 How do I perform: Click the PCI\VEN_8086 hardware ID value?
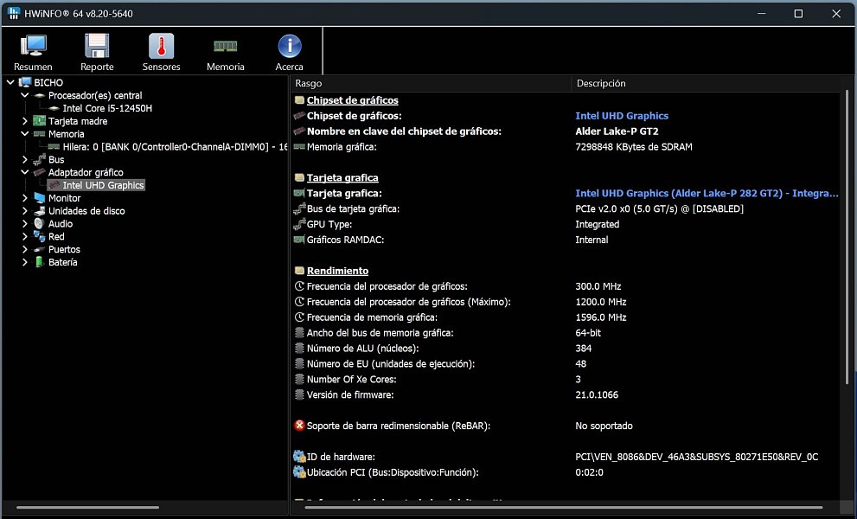[696, 457]
